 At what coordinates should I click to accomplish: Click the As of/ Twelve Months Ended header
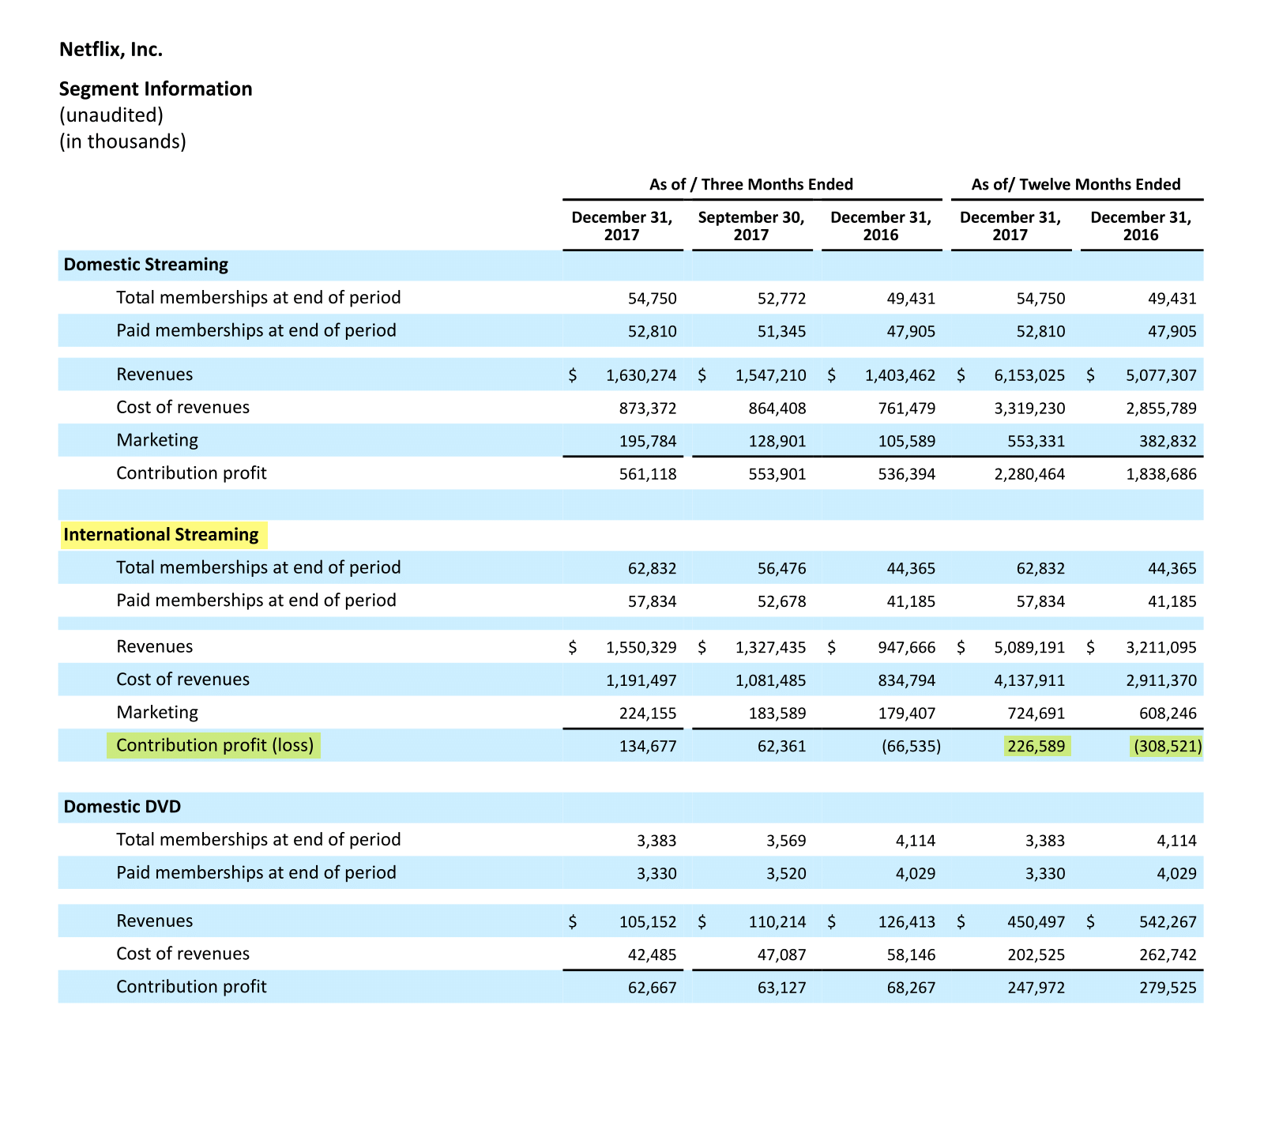coord(1076,184)
